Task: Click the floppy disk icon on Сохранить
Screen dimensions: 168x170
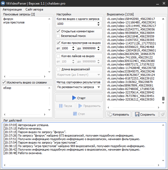Action: click(137, 115)
